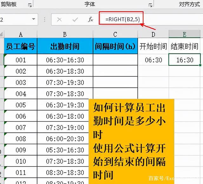203x184 pixels.
Task: Select attendance cell 08:30-18:30
Action: click(x=63, y=172)
